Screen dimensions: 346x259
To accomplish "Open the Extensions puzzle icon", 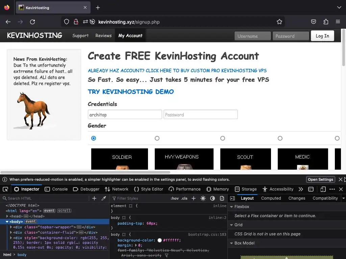I will (326, 22).
